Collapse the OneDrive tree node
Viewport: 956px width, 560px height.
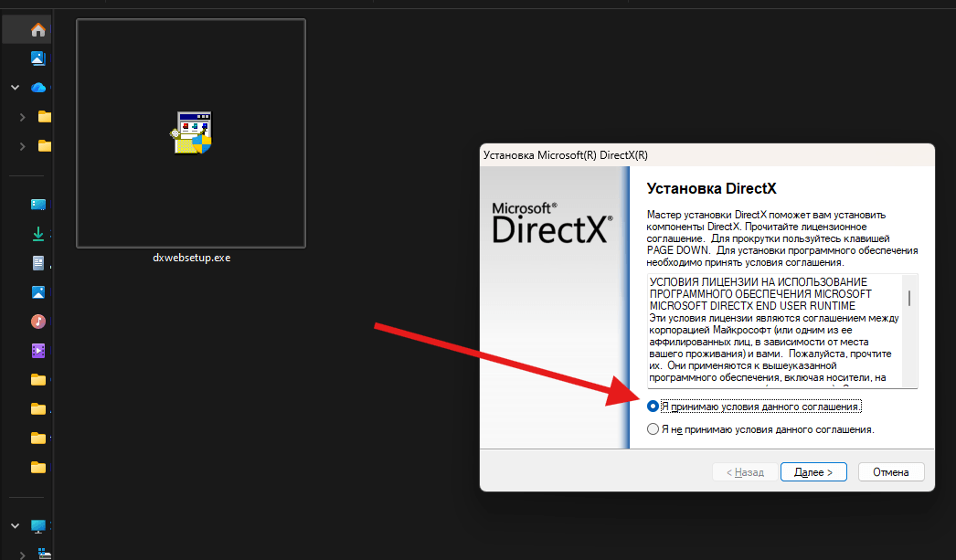point(15,88)
